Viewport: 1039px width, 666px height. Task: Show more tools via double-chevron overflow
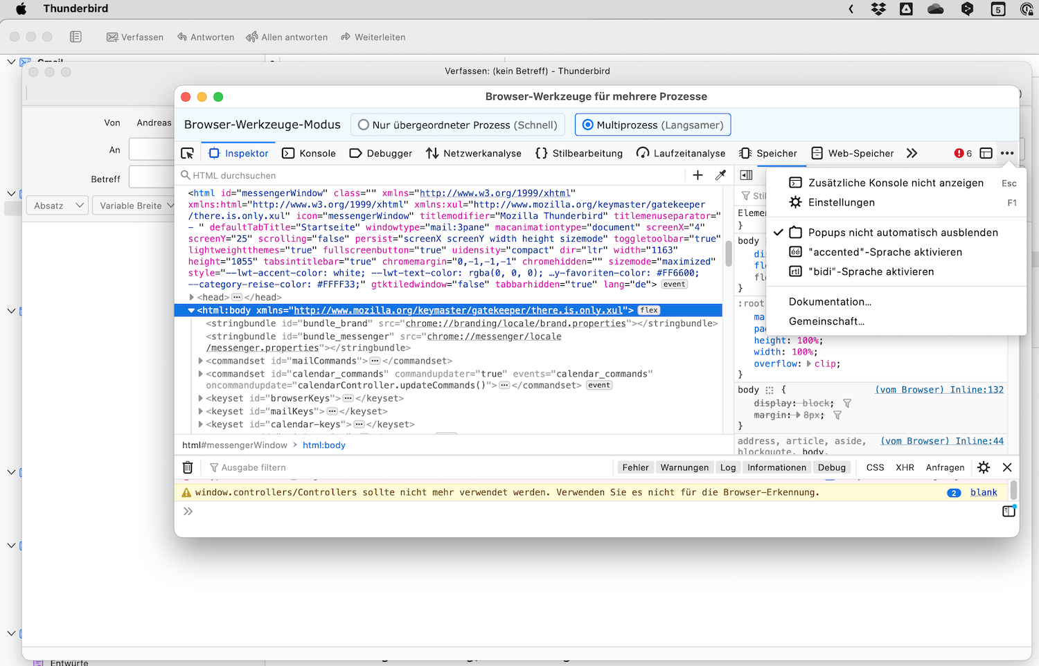pos(912,154)
